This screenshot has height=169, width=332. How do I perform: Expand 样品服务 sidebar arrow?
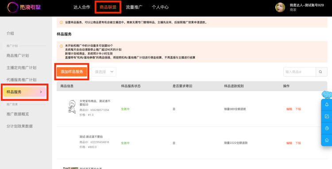41,92
